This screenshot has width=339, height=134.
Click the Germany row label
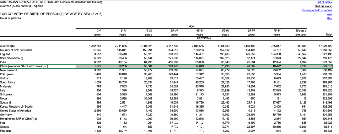(x=6, y=115)
